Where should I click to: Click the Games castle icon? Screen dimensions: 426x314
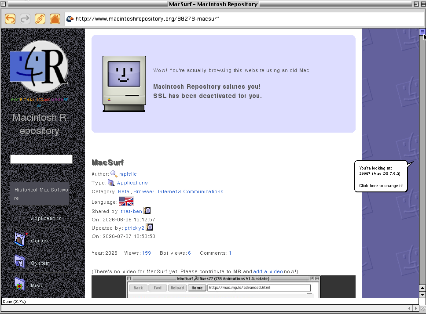pos(20,239)
